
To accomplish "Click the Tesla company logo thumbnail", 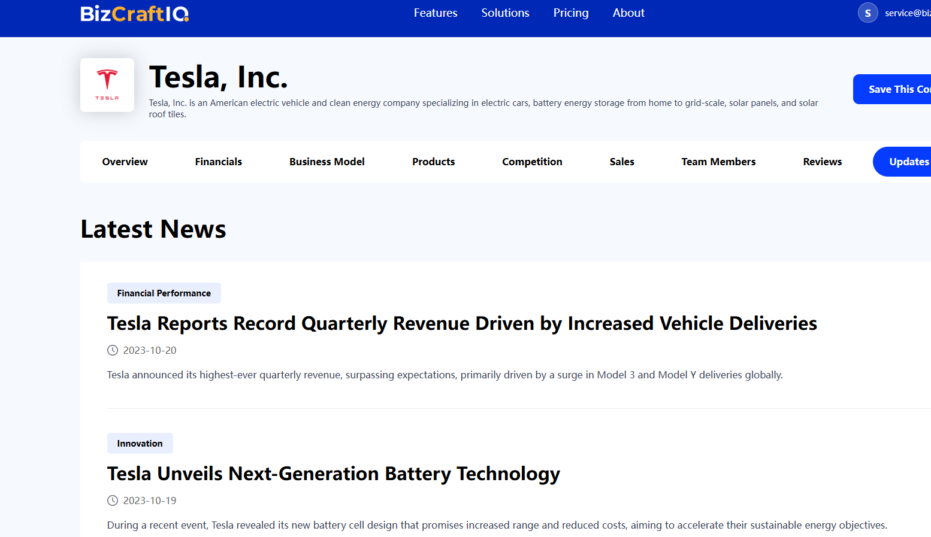I will (x=107, y=85).
